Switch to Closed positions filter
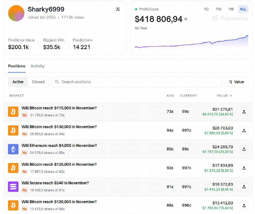255x214 pixels. (38, 82)
